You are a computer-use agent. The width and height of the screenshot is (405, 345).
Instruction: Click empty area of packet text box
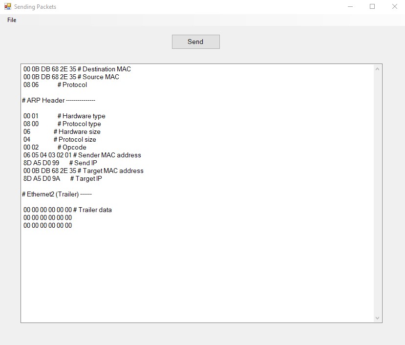point(196,274)
